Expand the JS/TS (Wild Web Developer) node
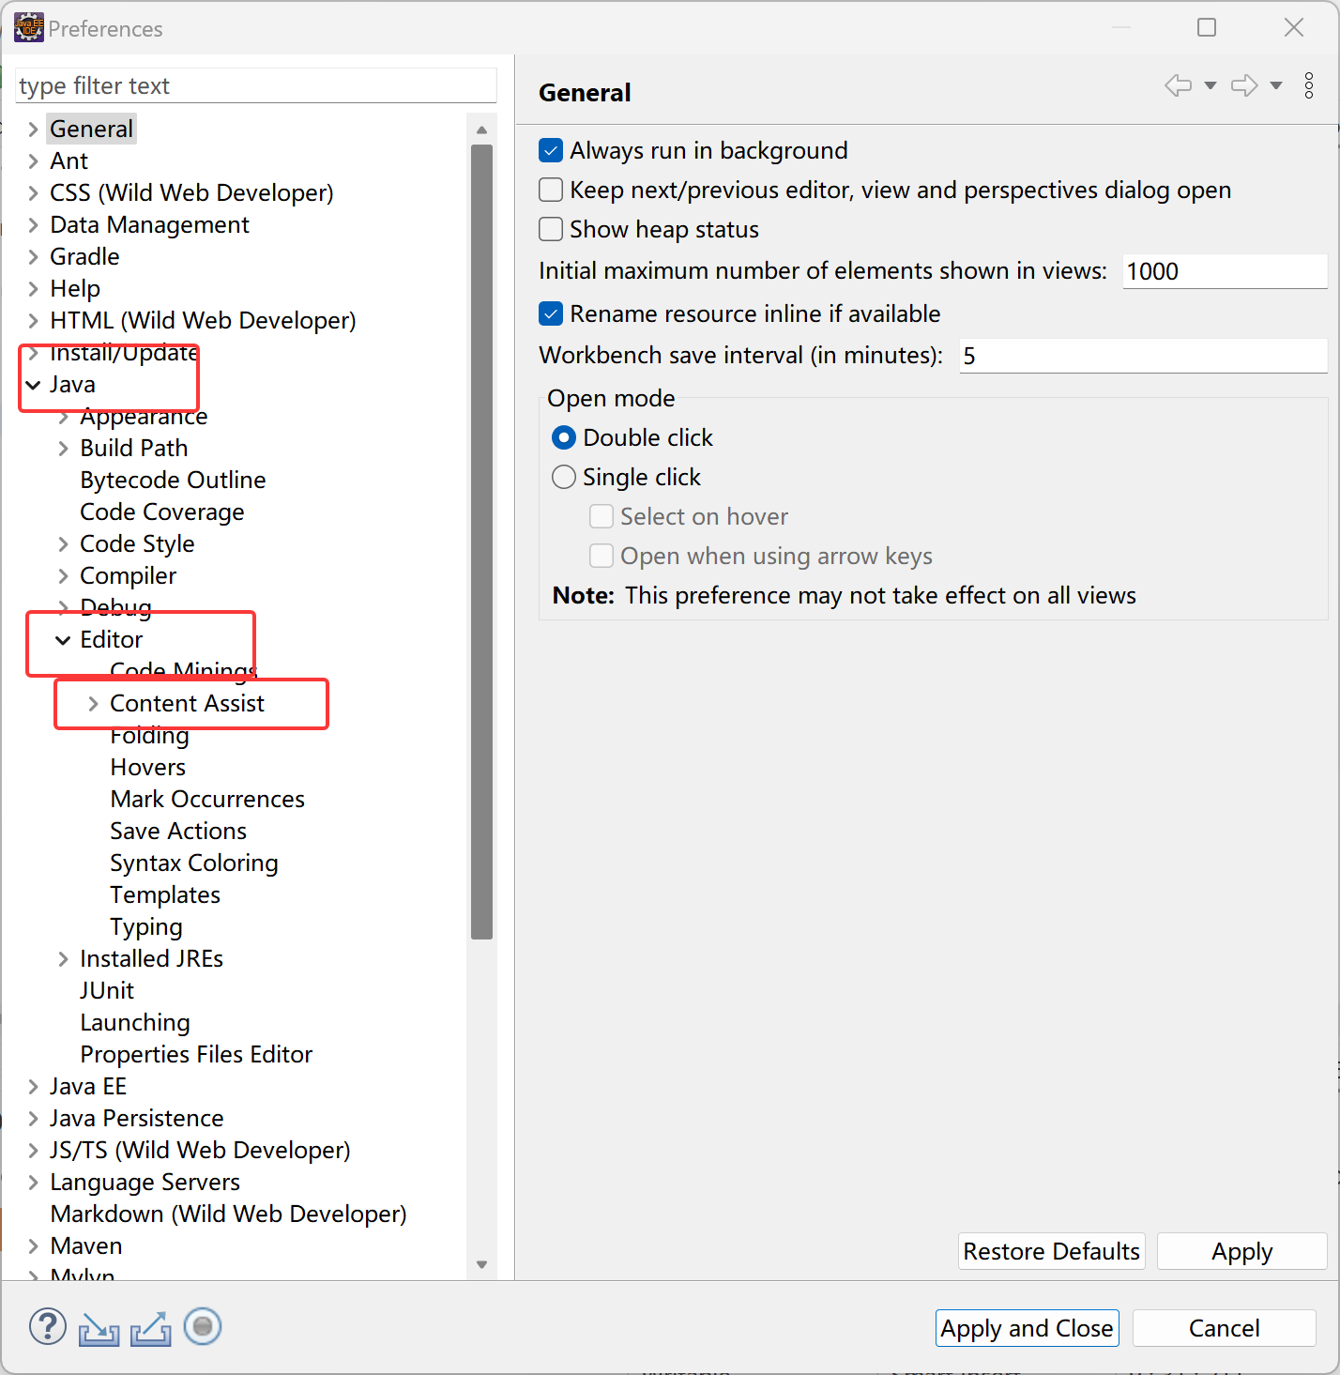Screen dimensions: 1340x1375 click(x=34, y=1151)
